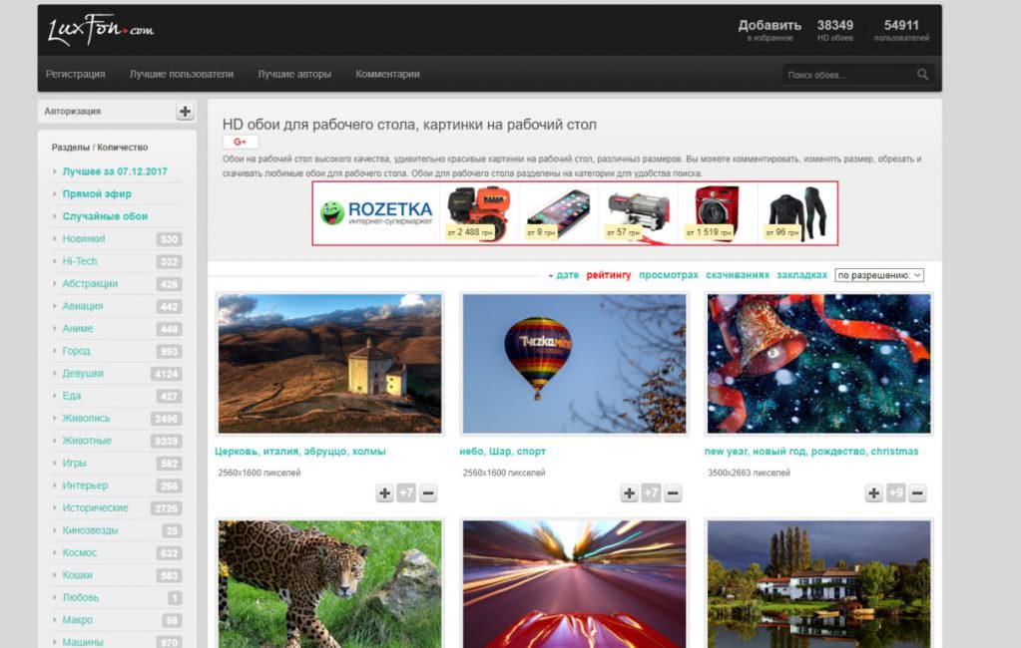Open Лучшие авторы menu item
The image size is (1021, 648).
pyautogui.click(x=294, y=74)
